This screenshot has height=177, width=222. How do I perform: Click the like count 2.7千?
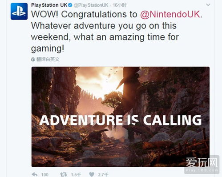pyautogui.click(x=103, y=175)
